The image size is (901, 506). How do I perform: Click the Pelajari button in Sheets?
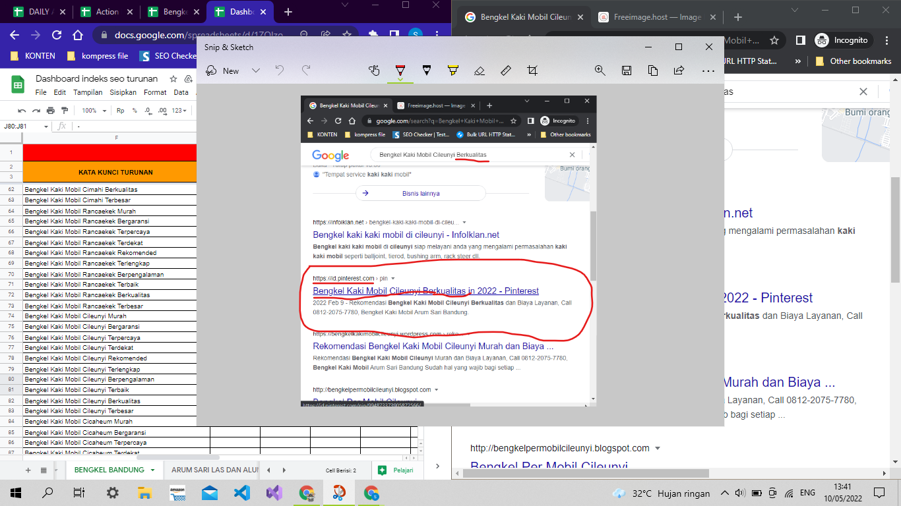[x=396, y=470]
